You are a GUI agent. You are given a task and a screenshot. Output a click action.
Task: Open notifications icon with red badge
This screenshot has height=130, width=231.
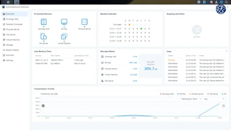(212, 2)
